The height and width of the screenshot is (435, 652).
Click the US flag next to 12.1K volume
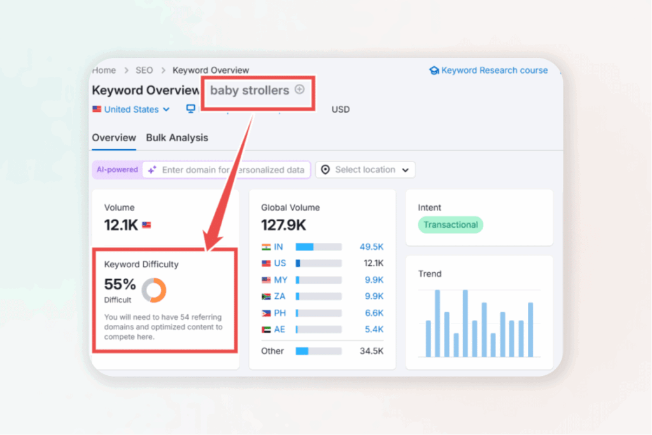click(146, 224)
